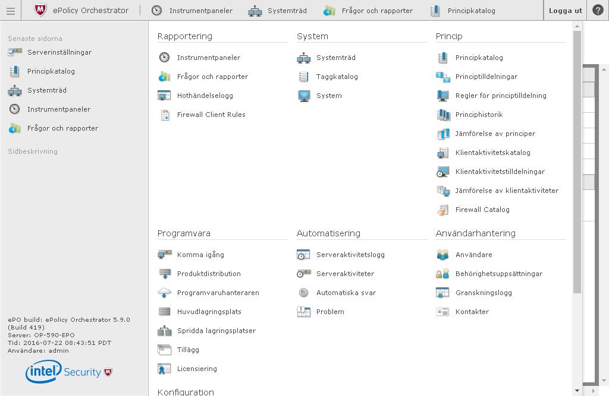609x396 pixels.
Task: Open Principkatalog from top navigation bar
Action: [471, 11]
